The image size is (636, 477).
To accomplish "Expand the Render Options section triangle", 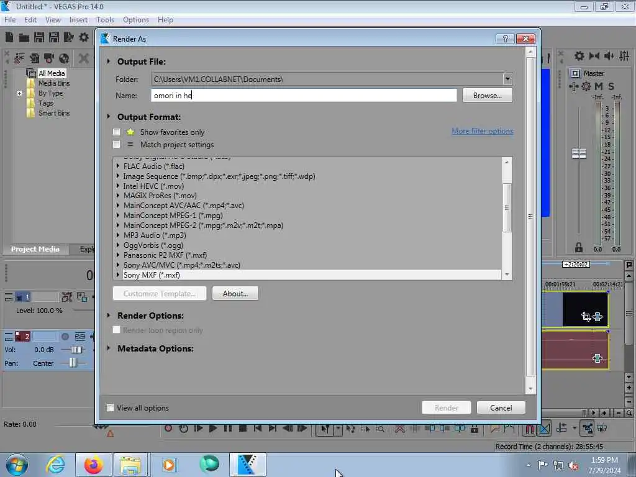I will click(109, 315).
